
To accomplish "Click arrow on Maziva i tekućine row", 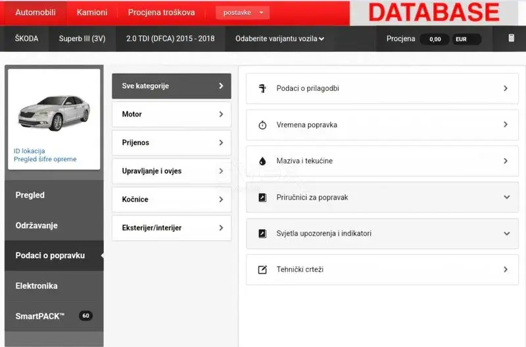I will 506,161.
